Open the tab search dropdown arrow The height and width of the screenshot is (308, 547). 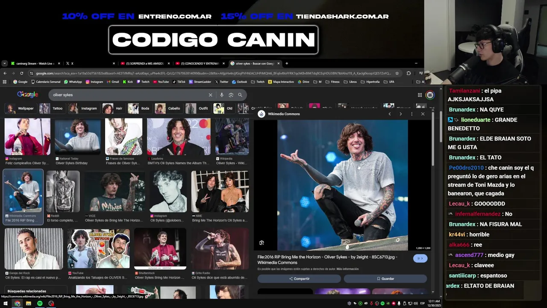(x=4, y=63)
